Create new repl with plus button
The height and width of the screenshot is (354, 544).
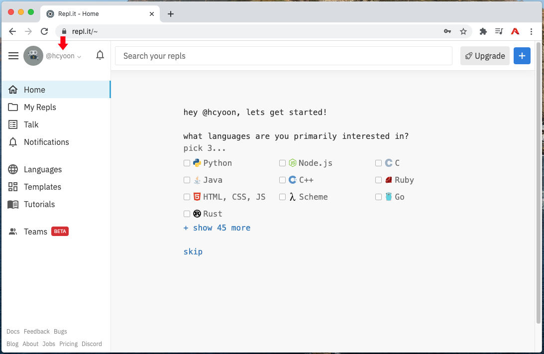[522, 56]
